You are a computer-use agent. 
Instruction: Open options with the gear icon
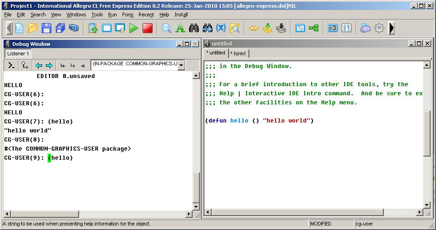(x=379, y=28)
